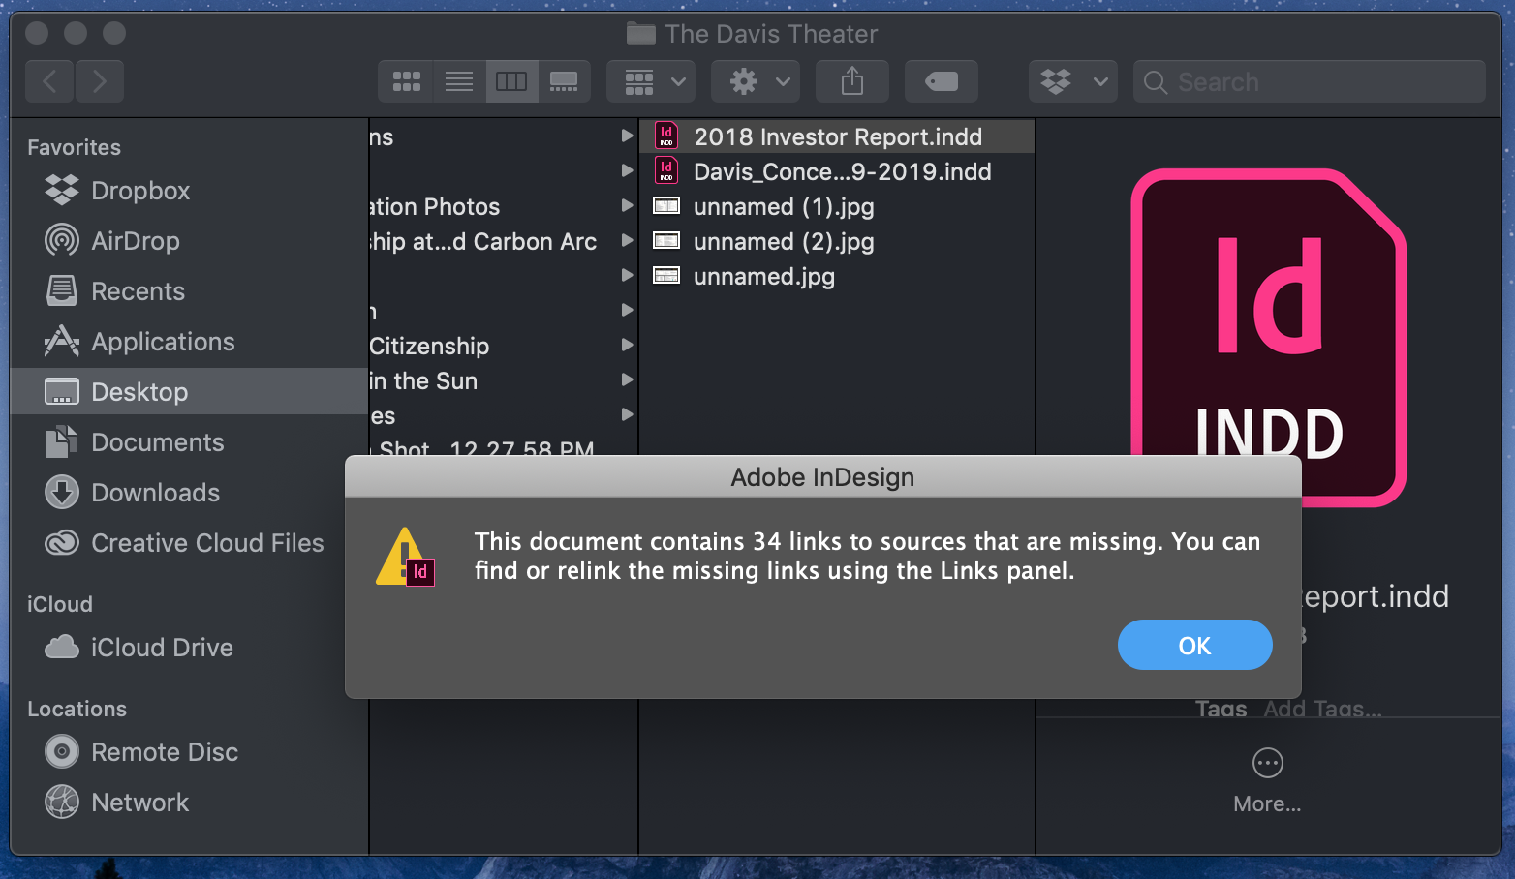Select column view in the toolbar
This screenshot has height=879, width=1515.
click(511, 81)
